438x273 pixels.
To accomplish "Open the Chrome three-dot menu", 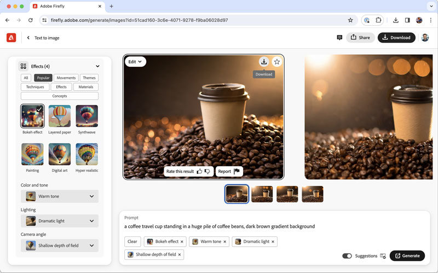I will coord(431,20).
